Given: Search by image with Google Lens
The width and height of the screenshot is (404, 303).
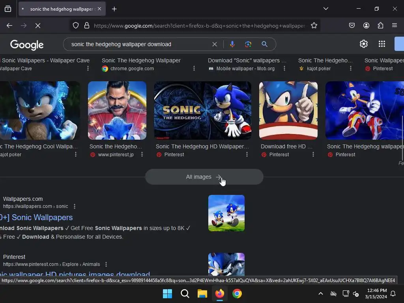Looking at the screenshot, I should (x=248, y=44).
